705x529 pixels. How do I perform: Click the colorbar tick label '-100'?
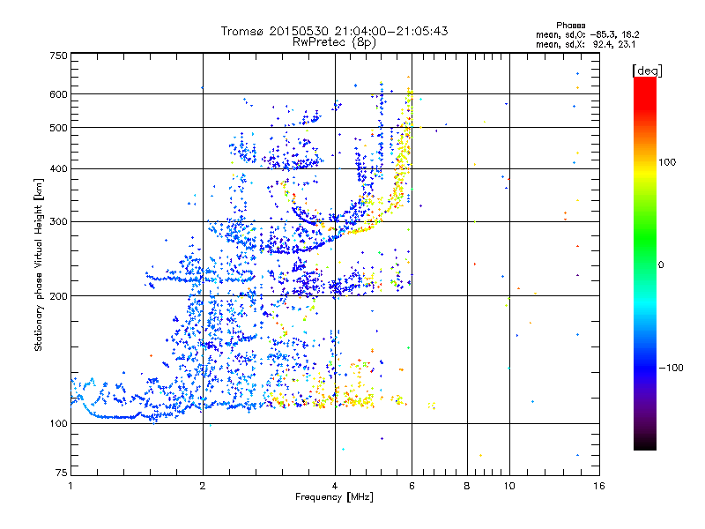pyautogui.click(x=671, y=368)
